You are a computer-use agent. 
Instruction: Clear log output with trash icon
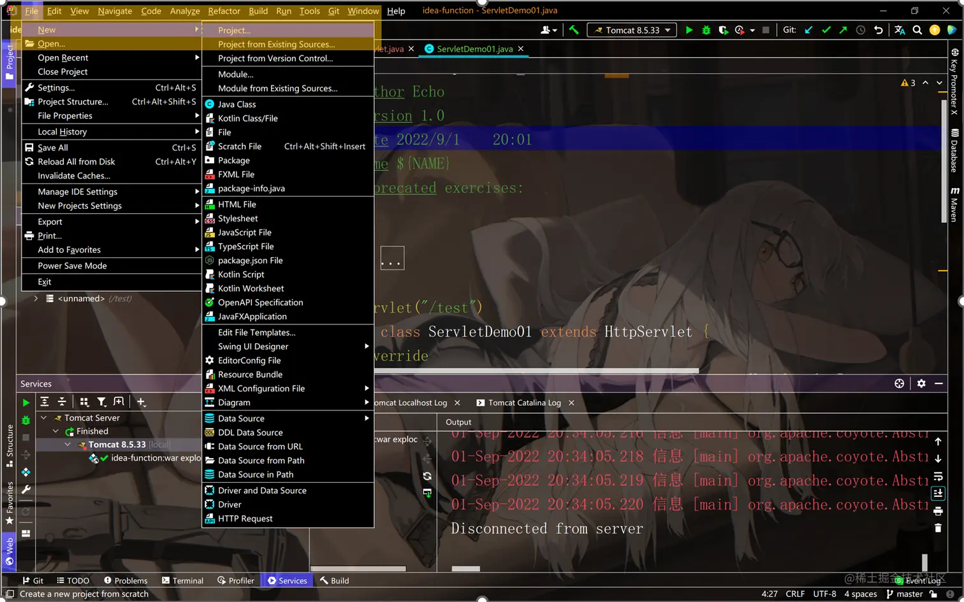(x=938, y=528)
